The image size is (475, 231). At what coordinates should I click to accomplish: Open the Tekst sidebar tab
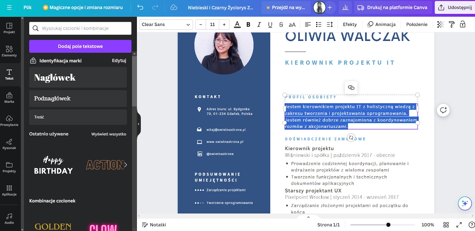click(x=9, y=74)
